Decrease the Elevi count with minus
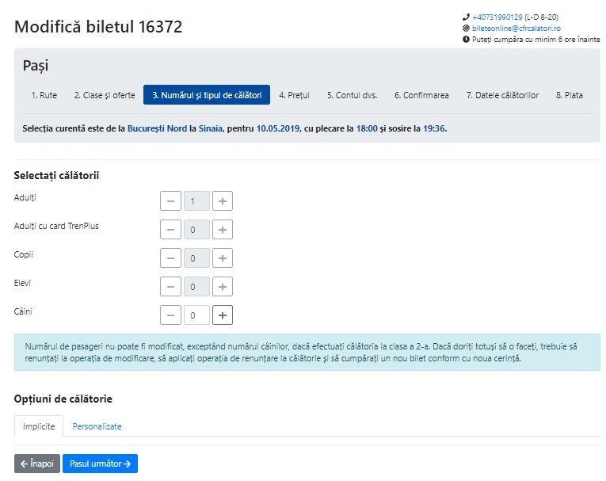The image size is (606, 481). [x=170, y=287]
